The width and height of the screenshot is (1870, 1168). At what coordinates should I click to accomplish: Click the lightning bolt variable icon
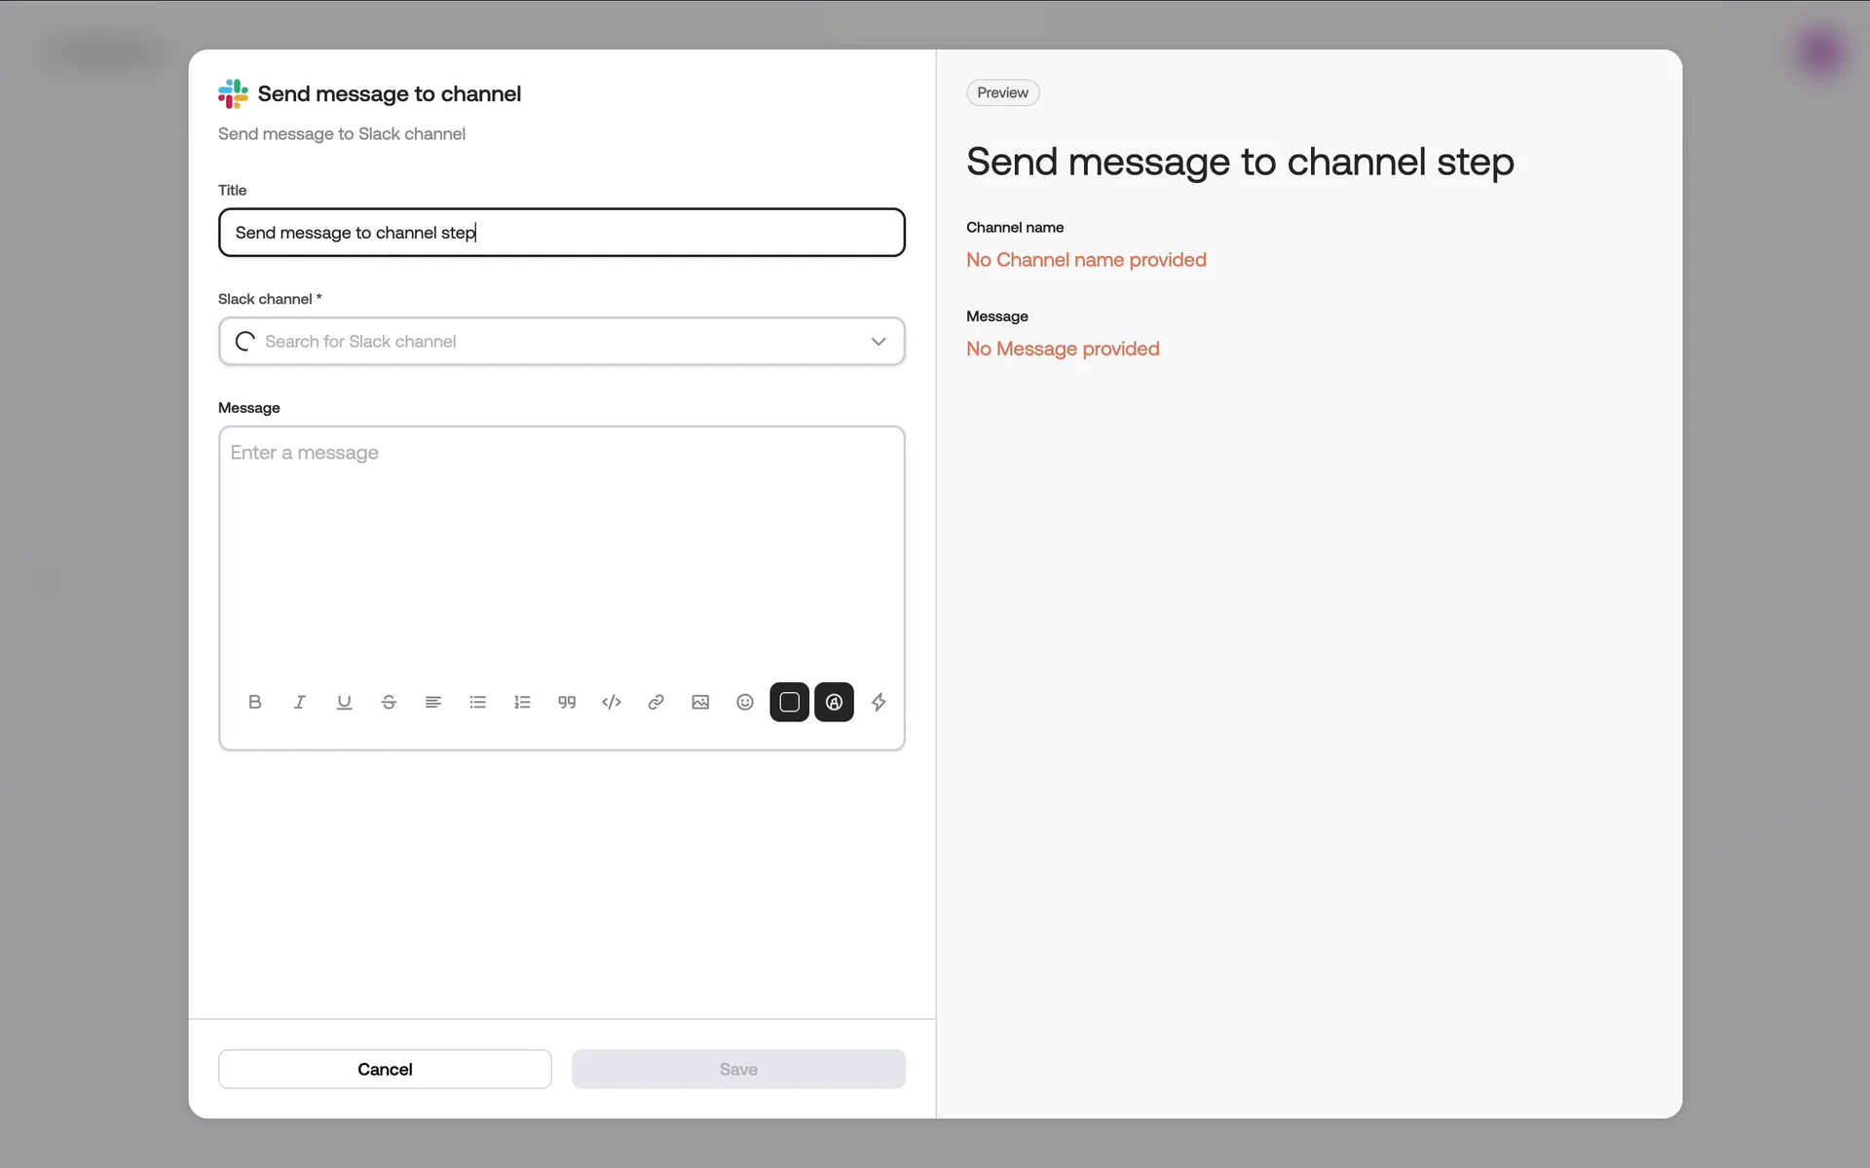tap(879, 702)
